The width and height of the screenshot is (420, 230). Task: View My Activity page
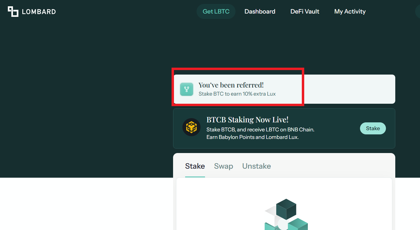pos(350,11)
